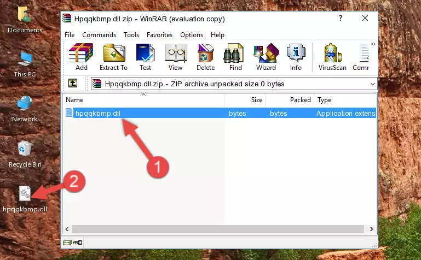This screenshot has width=421, height=260.
Task: Open the File menu
Action: click(x=70, y=35)
